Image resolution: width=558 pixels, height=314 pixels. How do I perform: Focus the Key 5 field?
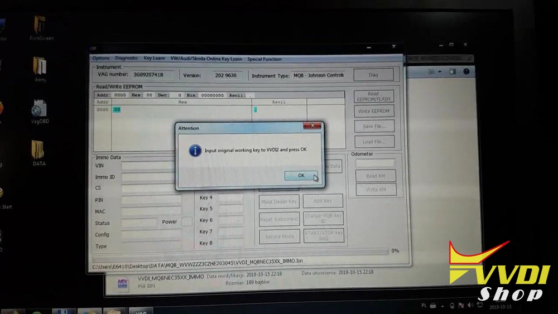[230, 209]
